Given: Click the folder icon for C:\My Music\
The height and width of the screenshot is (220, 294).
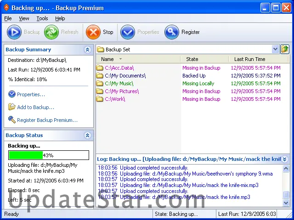Looking at the screenshot, I should [x=100, y=83].
